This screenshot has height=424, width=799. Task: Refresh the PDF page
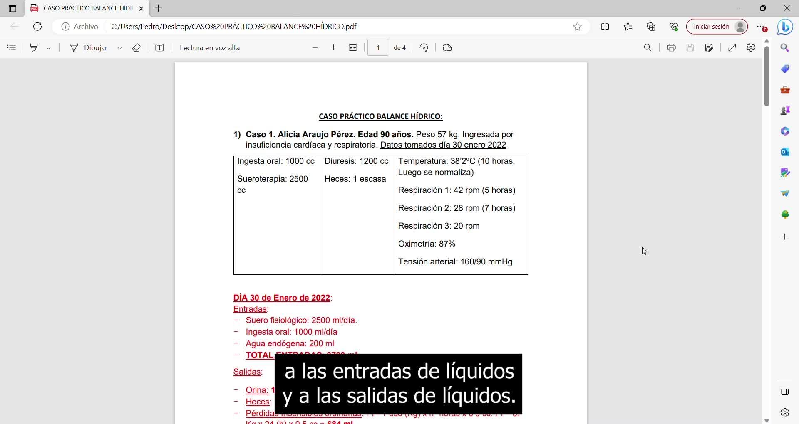[37, 27]
